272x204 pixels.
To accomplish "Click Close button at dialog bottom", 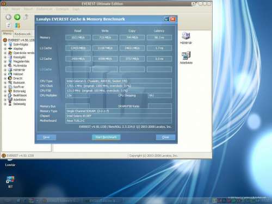I will (x=165, y=137).
